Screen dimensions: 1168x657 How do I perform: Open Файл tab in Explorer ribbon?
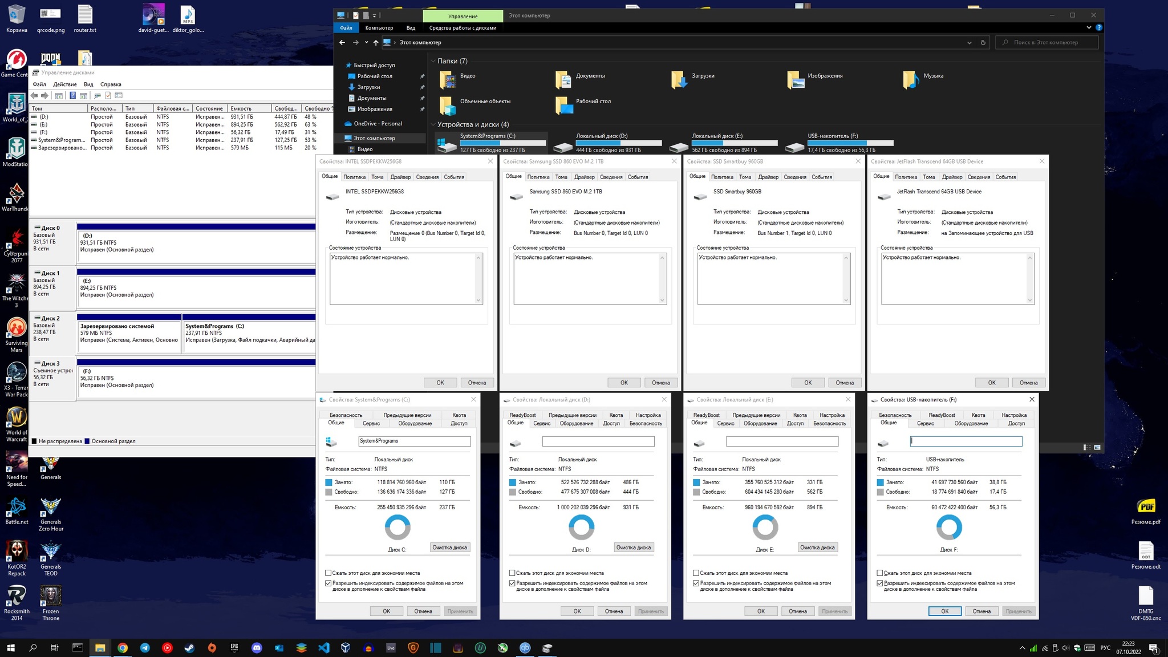click(346, 28)
